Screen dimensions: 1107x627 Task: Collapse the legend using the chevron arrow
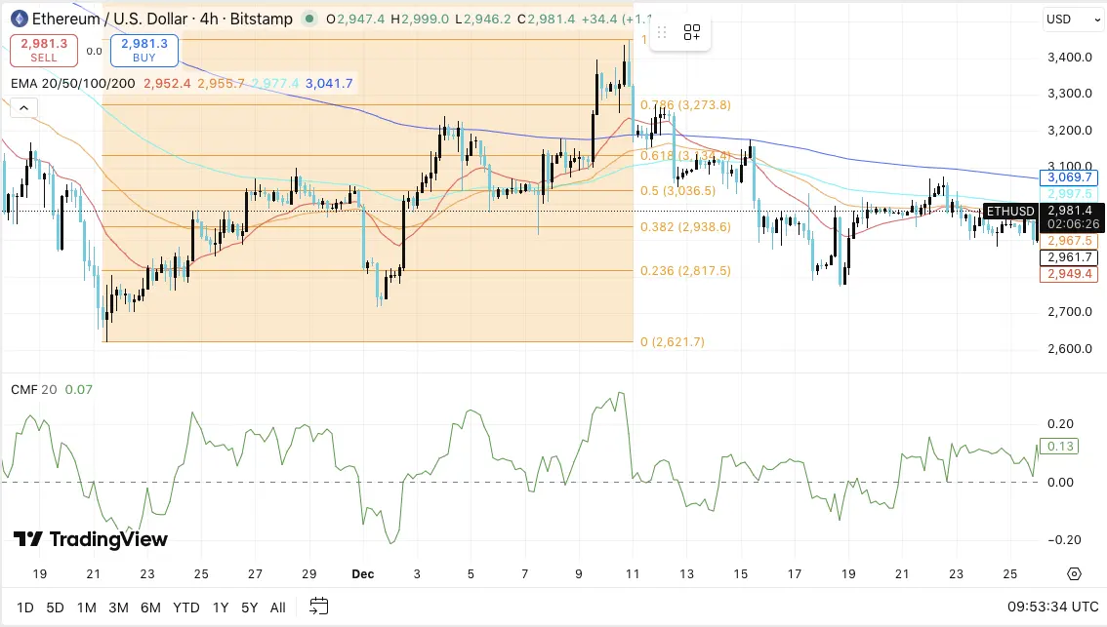pyautogui.click(x=22, y=107)
